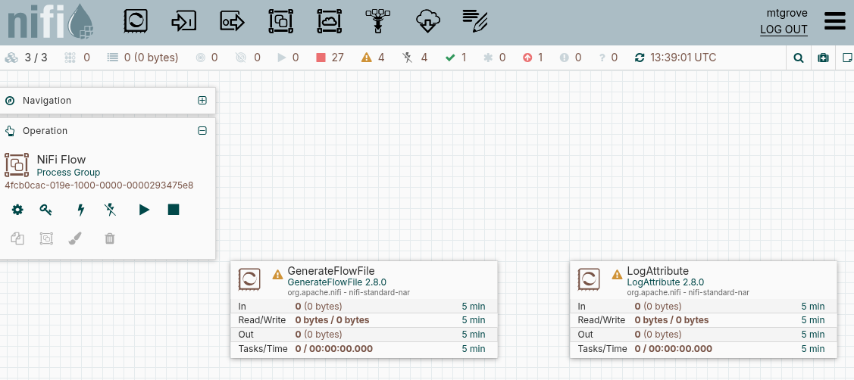Click the NiFi logo
854x380 pixels.
(x=50, y=23)
